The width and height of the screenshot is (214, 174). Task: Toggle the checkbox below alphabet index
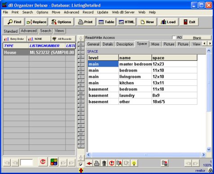point(81,165)
